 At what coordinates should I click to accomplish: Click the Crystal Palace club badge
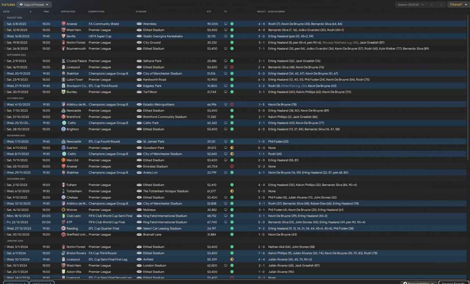[x=64, y=61]
